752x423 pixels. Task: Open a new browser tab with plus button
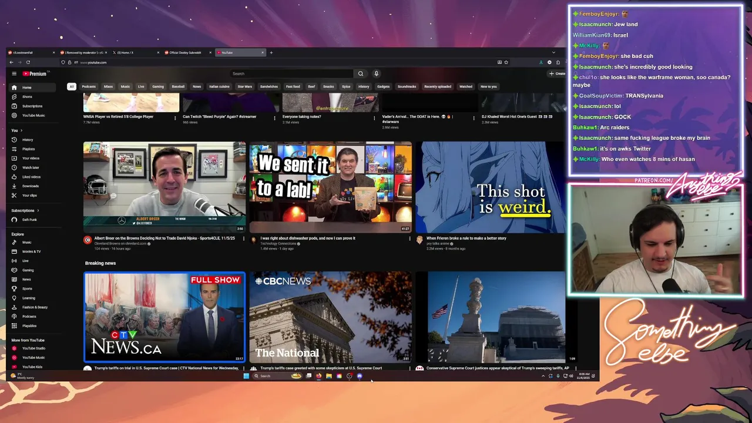tap(271, 52)
